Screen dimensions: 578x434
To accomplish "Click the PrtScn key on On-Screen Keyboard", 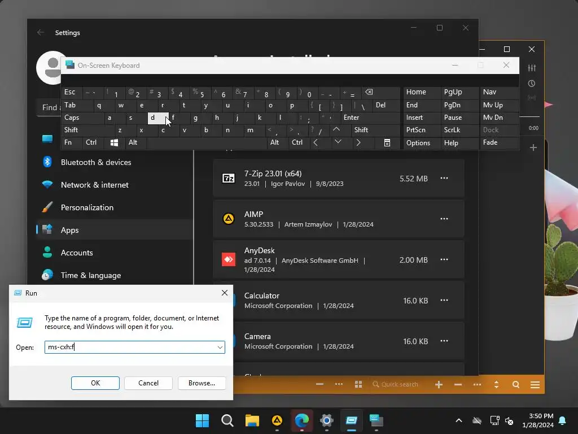I will [422, 130].
